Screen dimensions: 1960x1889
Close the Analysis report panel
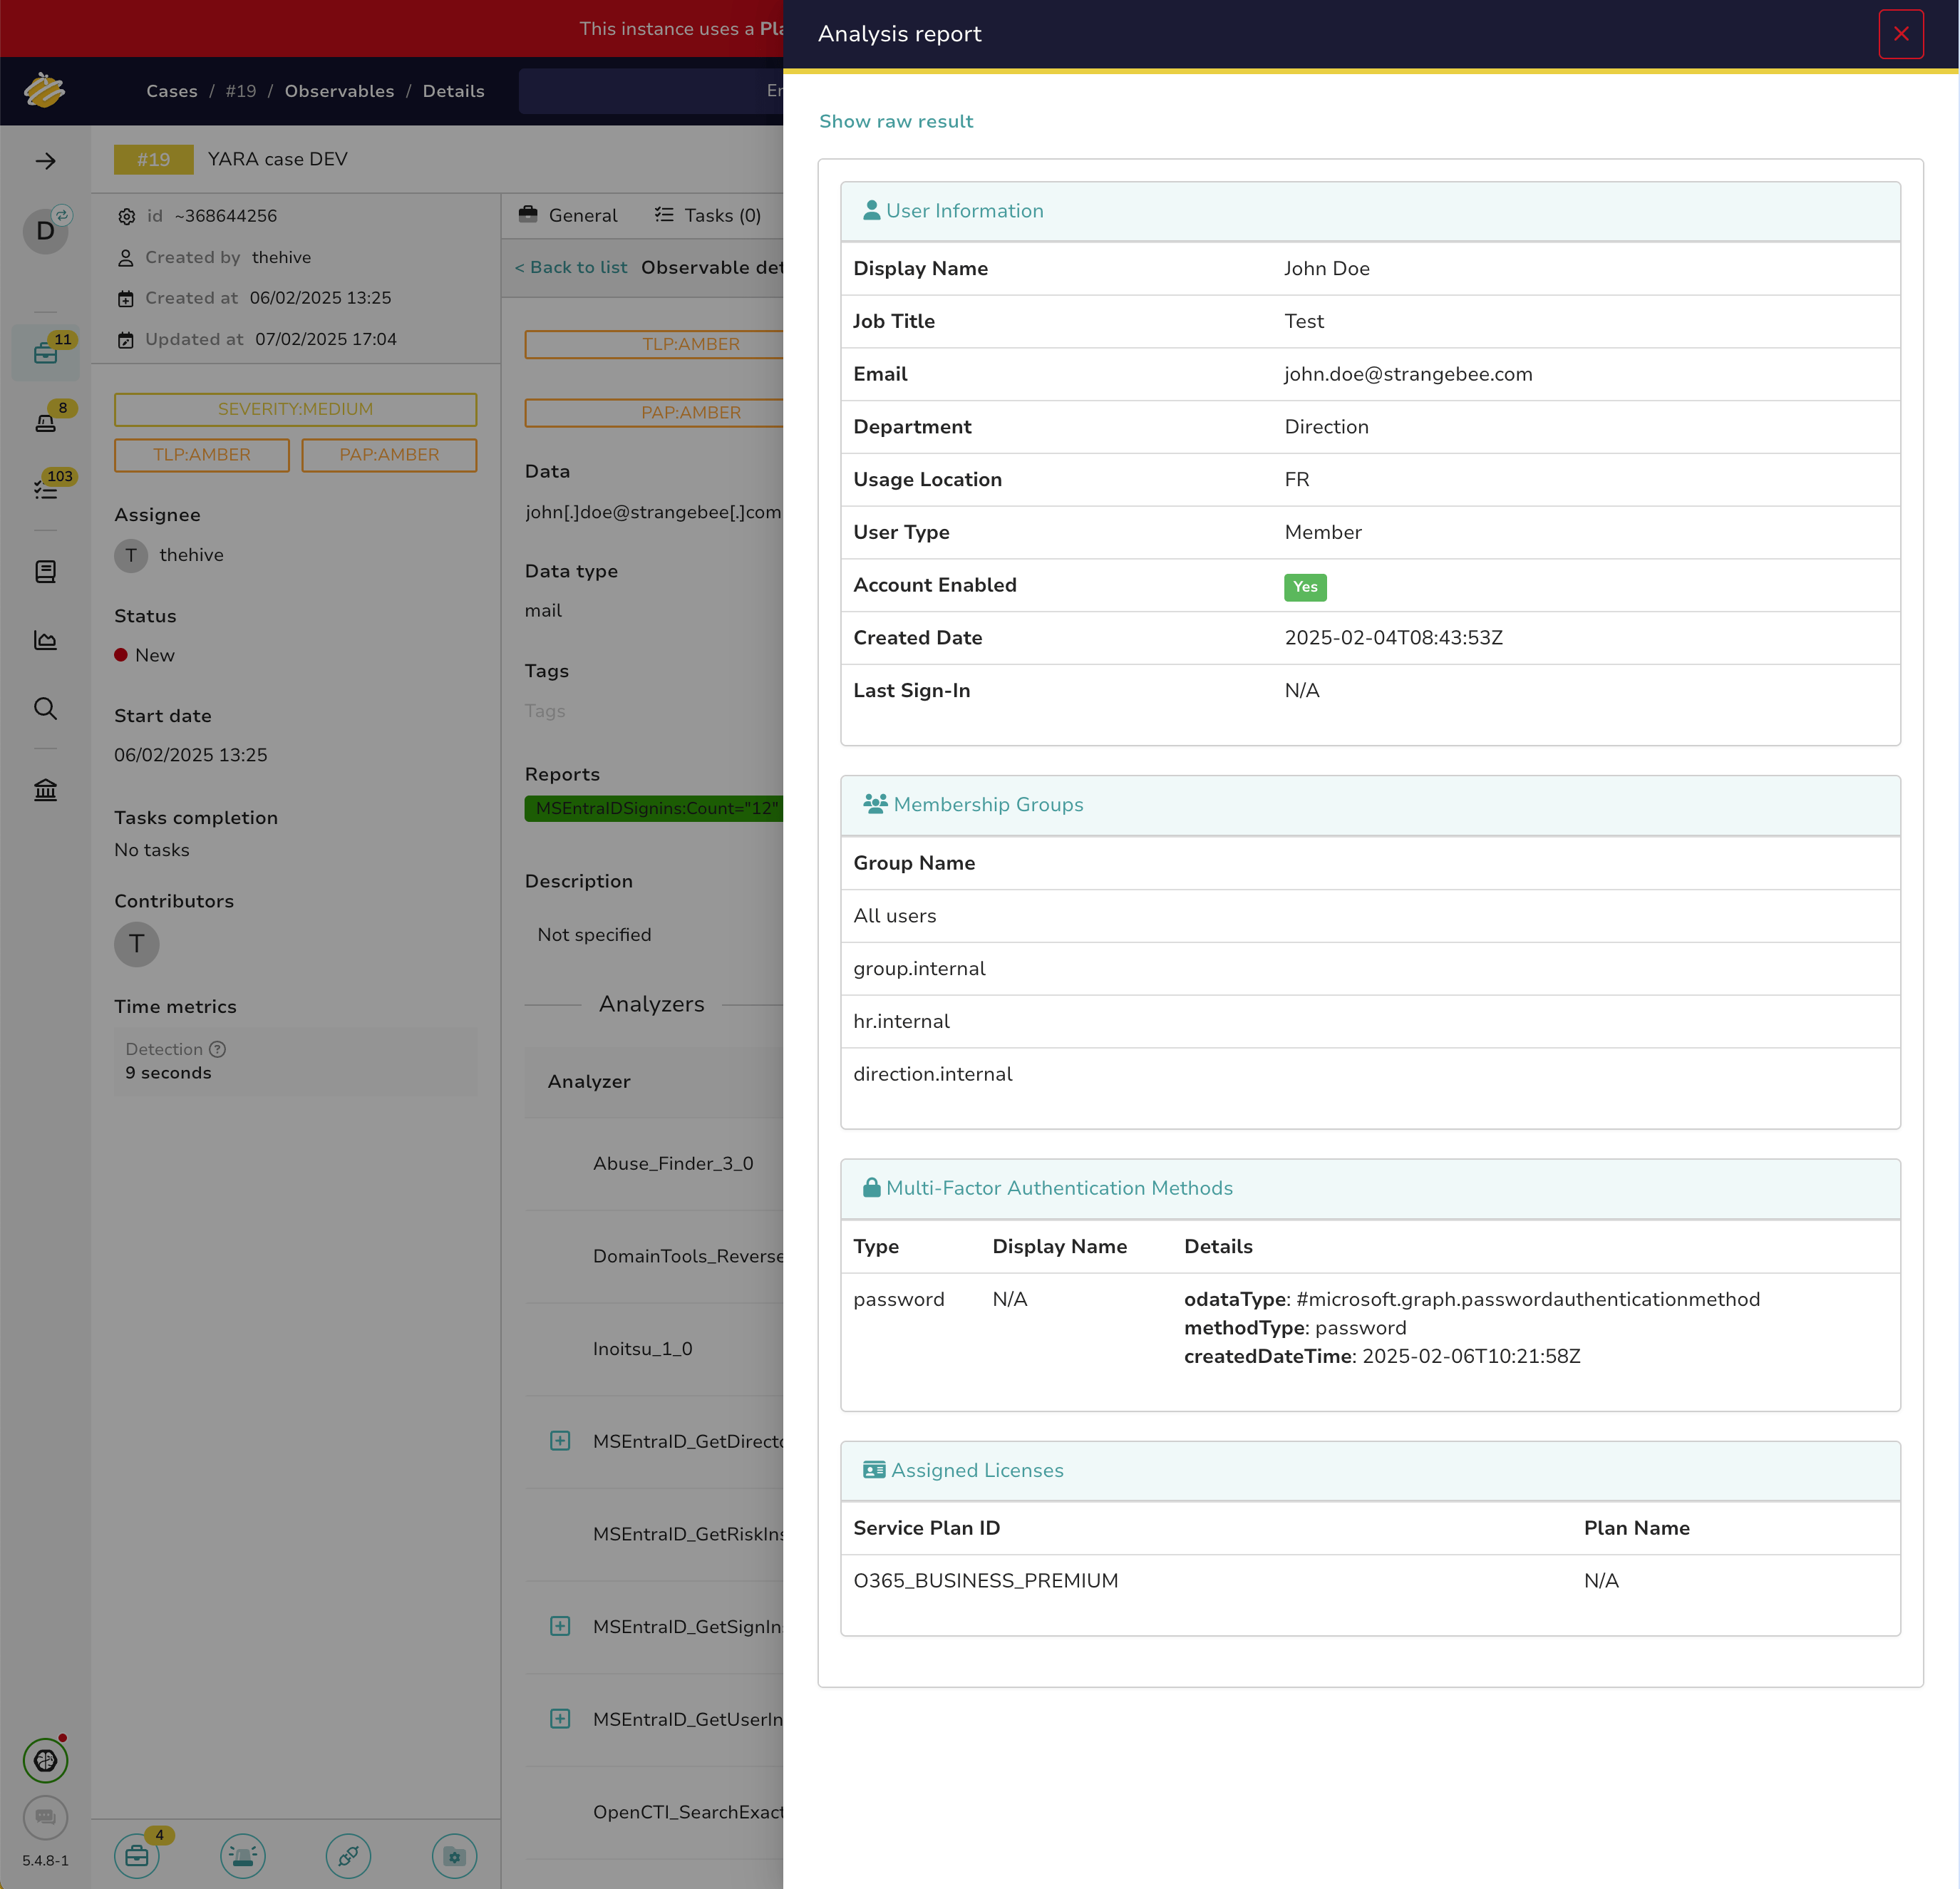(x=1900, y=34)
